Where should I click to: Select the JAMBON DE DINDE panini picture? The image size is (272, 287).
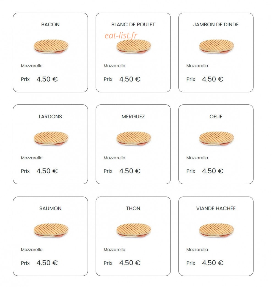pyautogui.click(x=216, y=46)
